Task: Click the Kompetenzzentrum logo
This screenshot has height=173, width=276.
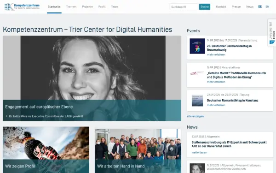Action: point(22,7)
